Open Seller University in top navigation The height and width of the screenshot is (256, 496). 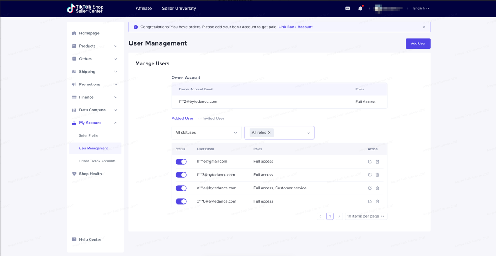(x=179, y=8)
